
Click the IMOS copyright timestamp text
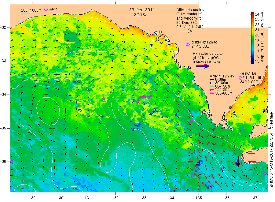pyautogui.click(x=271, y=150)
